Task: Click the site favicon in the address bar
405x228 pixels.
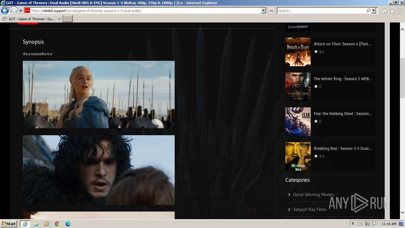Action: tap(28, 10)
